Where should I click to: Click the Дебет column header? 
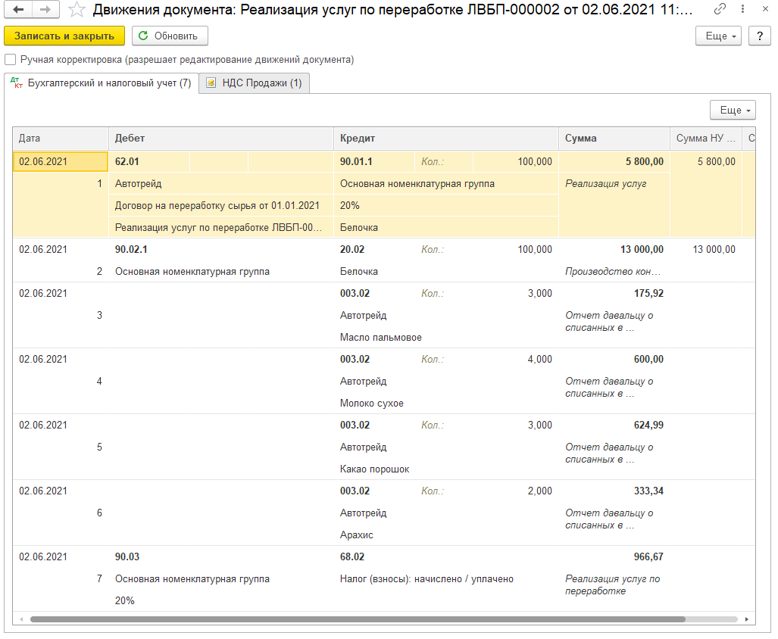click(220, 139)
